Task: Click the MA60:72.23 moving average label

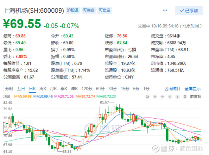Action: [106, 96]
